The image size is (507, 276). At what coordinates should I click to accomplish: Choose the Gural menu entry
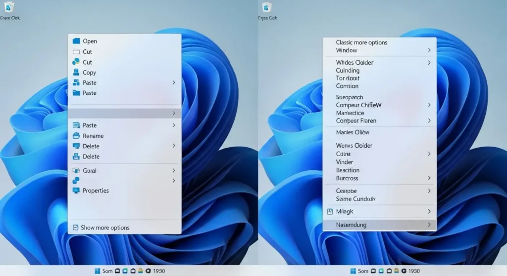tap(124, 170)
